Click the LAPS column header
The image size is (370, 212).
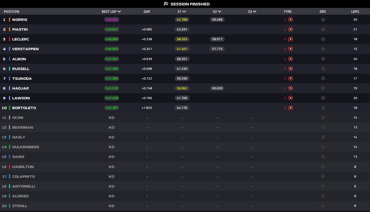tap(355, 12)
